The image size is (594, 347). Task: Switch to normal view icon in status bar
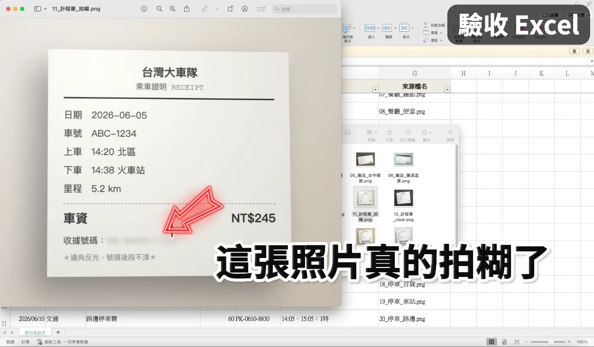point(492,342)
